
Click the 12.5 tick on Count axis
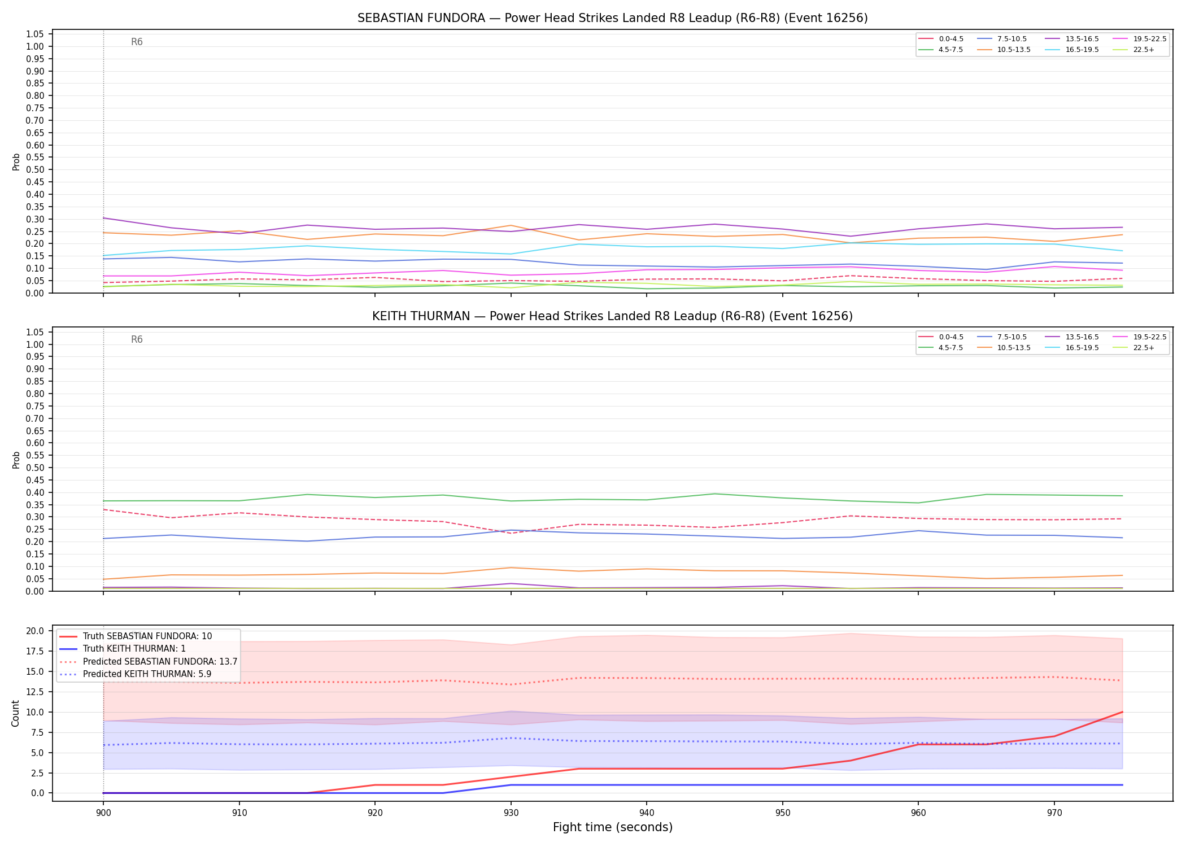35,692
